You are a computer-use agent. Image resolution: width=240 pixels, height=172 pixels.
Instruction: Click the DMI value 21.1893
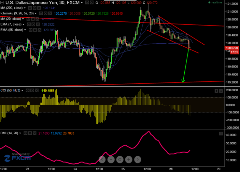(44, 134)
